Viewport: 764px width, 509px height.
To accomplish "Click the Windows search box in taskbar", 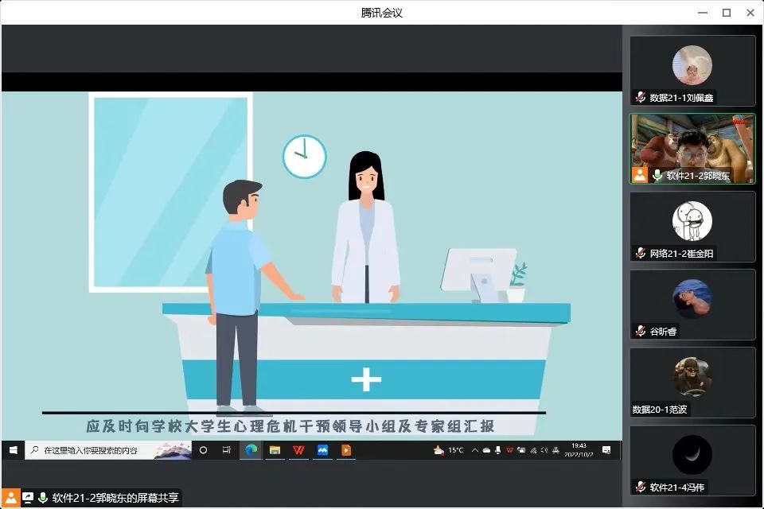I will tap(107, 450).
